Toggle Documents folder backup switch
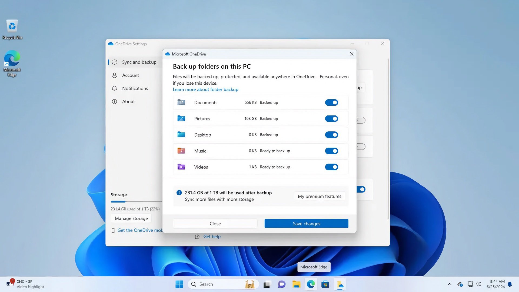This screenshot has width=519, height=292. (x=331, y=102)
